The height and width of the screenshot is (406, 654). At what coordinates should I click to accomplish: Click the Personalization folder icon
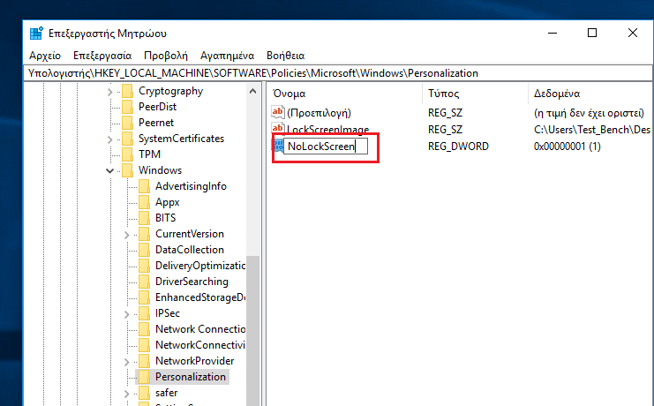coord(145,376)
